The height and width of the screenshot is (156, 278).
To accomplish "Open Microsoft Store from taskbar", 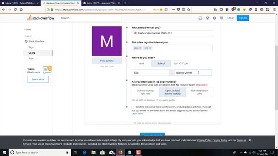I will pyautogui.click(x=103, y=152).
